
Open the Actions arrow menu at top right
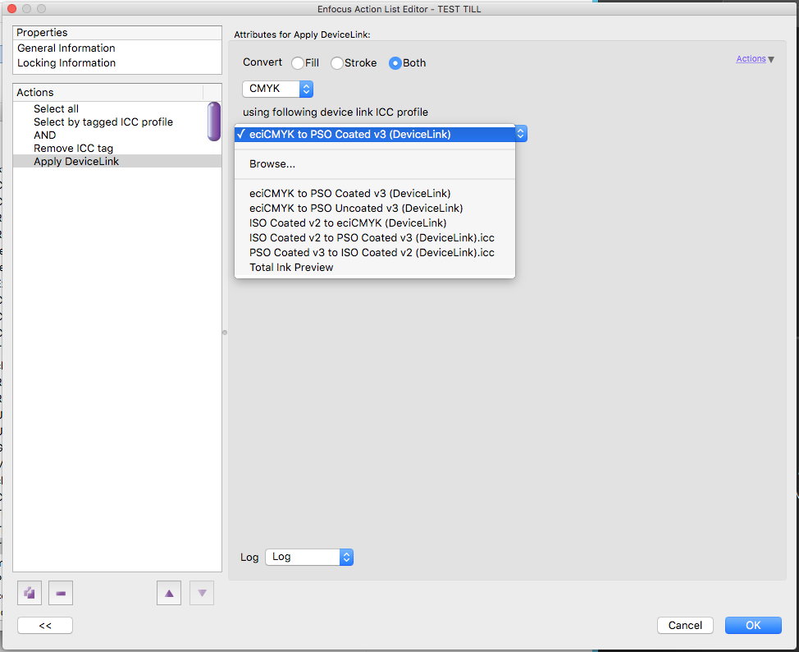771,59
